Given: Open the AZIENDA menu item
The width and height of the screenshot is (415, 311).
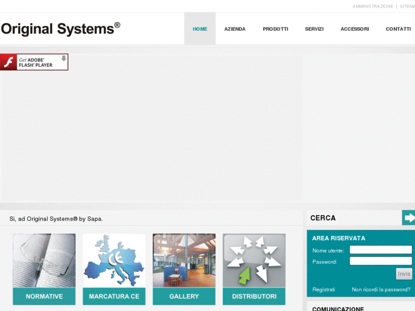Looking at the screenshot, I should point(235,29).
